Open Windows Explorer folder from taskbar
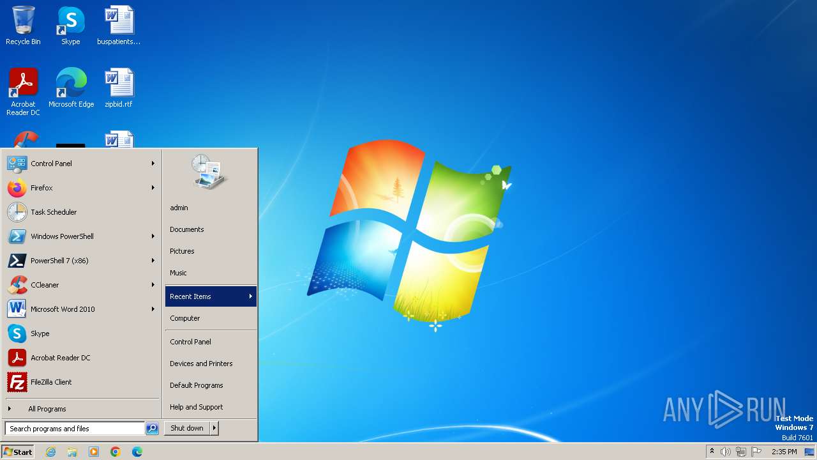The height and width of the screenshot is (460, 817). [x=72, y=452]
